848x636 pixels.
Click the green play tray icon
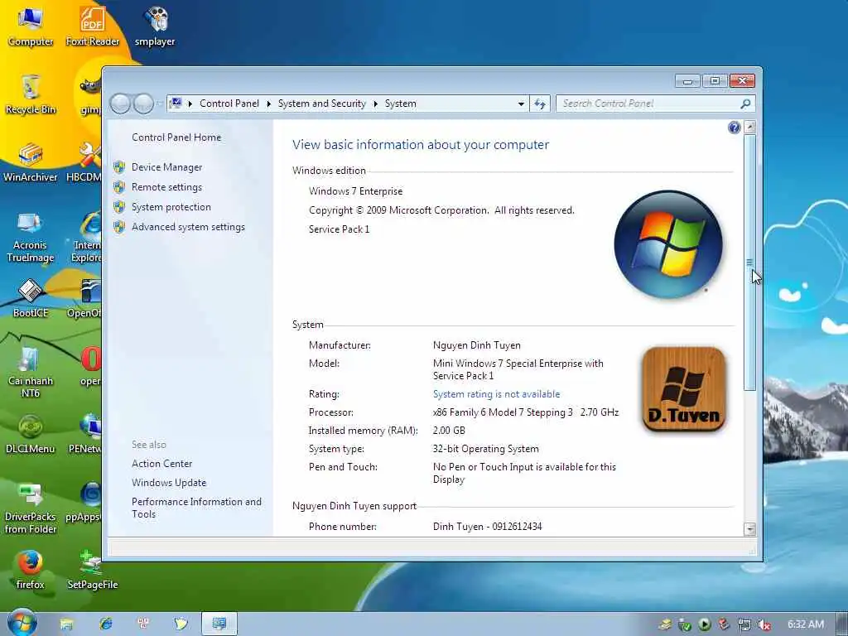click(704, 624)
